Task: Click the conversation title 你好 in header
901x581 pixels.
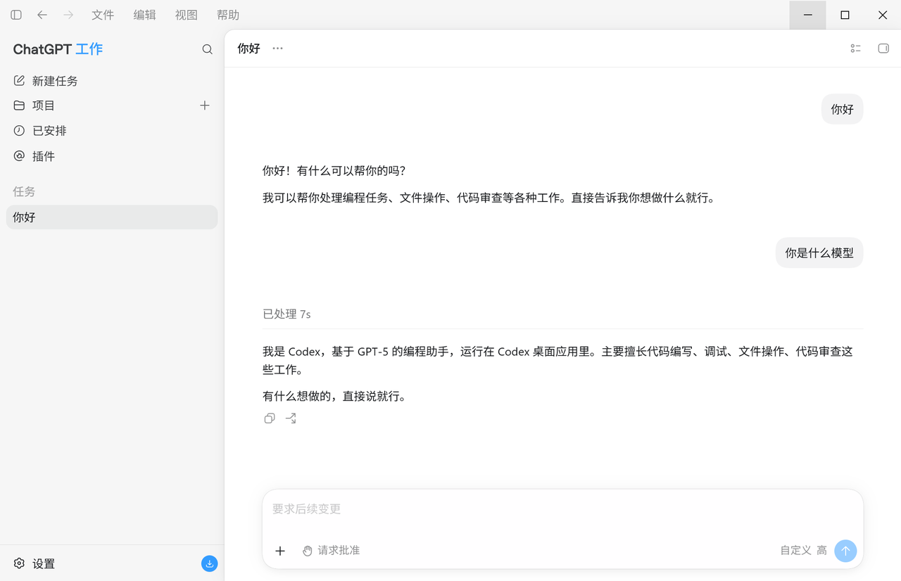Action: (248, 49)
